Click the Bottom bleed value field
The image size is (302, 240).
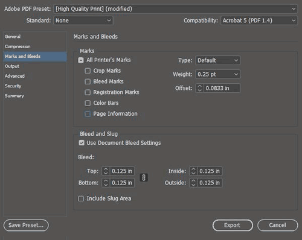[122, 183]
